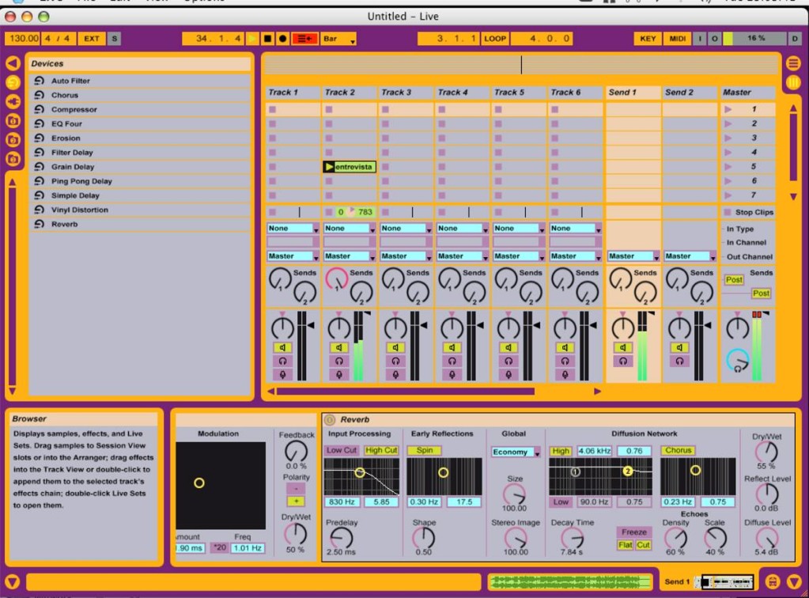Click the global Record button

(x=282, y=39)
